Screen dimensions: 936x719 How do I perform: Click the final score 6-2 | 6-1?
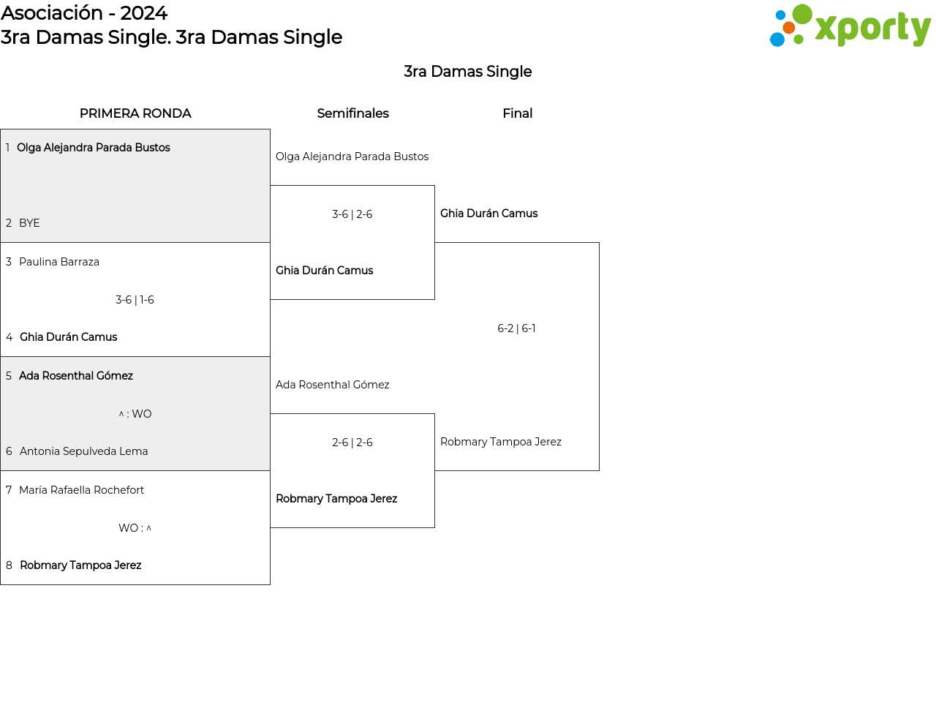coord(516,328)
